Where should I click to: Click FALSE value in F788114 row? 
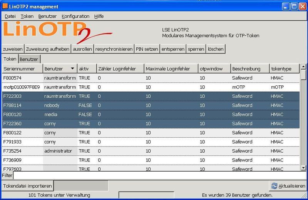click(x=85, y=105)
